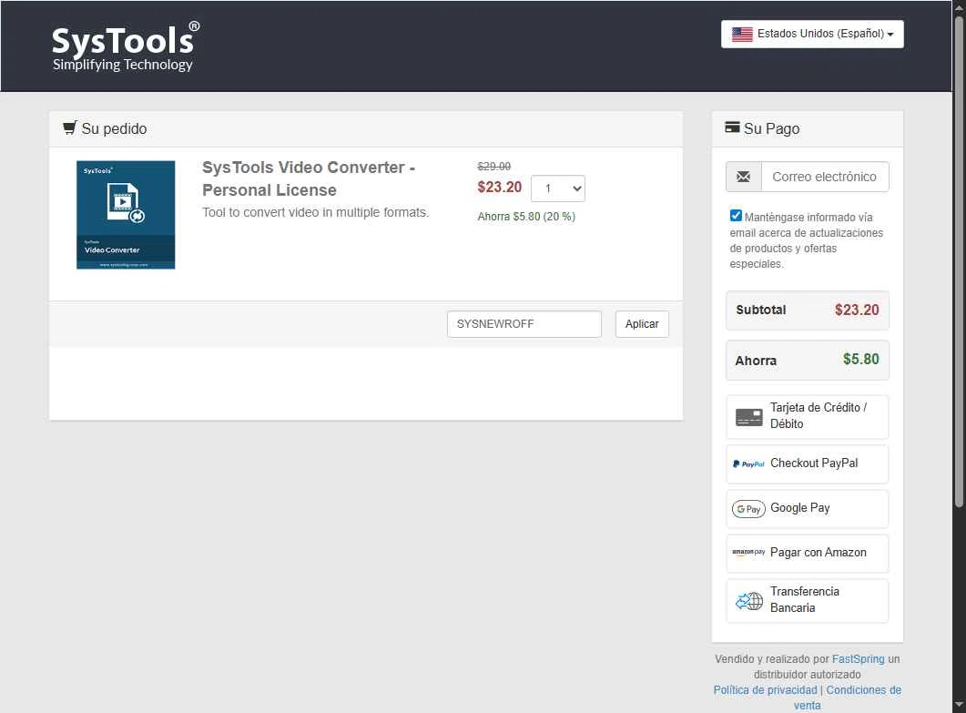966x713 pixels.
Task: Focus the Correo electrónico input field
Action: [x=825, y=177]
